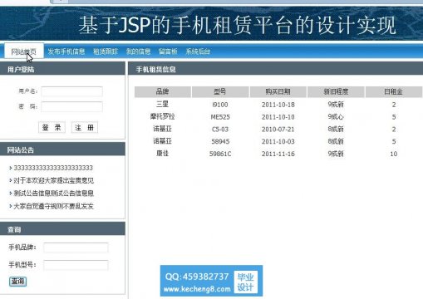423x299 pixels.
Task: Go to 系统后台 in the navigation bar
Action: click(198, 51)
